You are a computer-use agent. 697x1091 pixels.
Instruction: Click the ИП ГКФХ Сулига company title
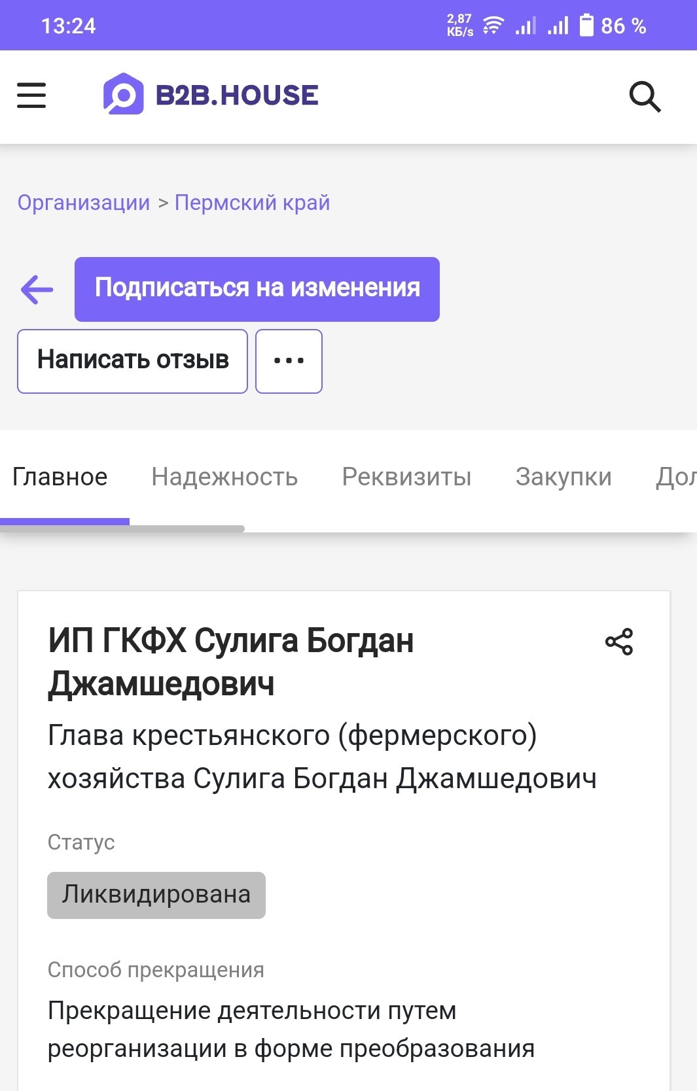tap(231, 662)
